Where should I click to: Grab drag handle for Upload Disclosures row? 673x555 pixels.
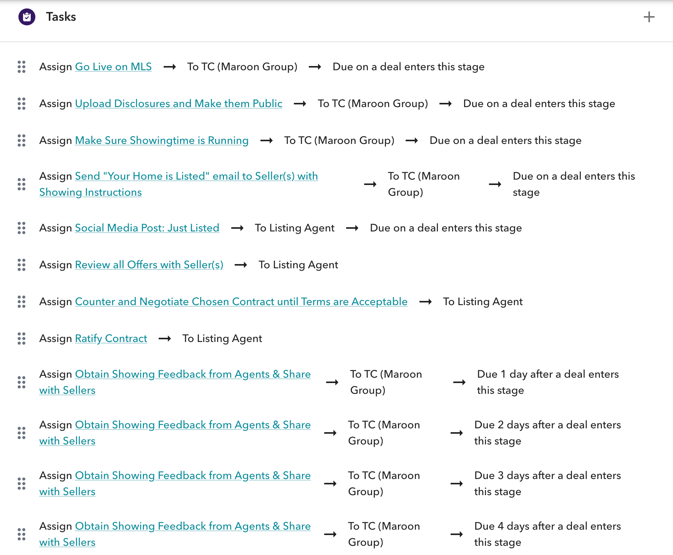(x=22, y=104)
